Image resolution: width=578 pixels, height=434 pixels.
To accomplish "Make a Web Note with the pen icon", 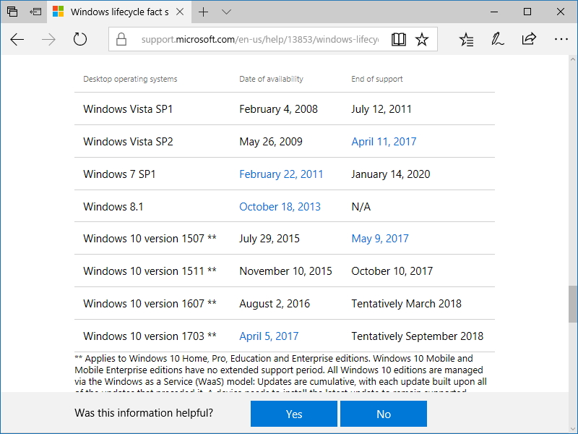I will 497,39.
